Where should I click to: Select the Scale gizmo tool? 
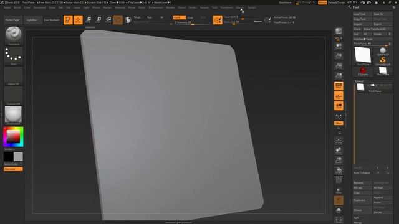pos(98,20)
